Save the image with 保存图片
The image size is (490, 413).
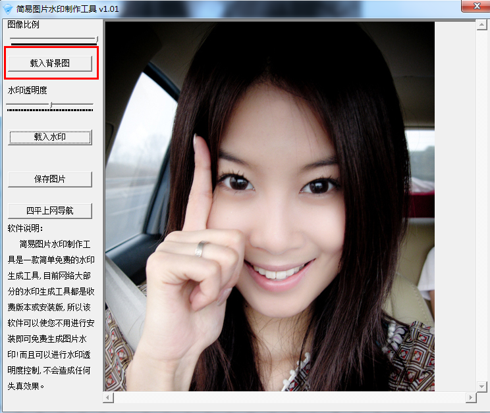(x=50, y=180)
